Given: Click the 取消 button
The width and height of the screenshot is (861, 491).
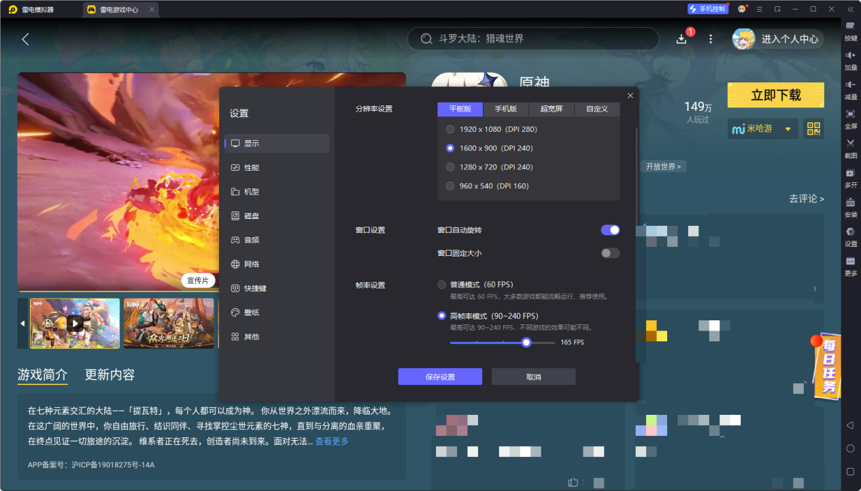Looking at the screenshot, I should point(534,377).
